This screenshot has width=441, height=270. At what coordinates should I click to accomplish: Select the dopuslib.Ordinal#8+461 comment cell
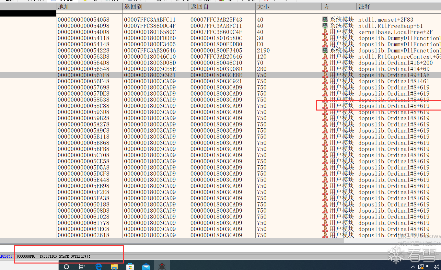[394, 81]
